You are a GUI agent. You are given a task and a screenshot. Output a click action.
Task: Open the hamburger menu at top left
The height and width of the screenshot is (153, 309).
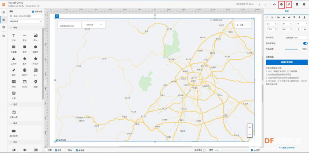tap(4, 5)
